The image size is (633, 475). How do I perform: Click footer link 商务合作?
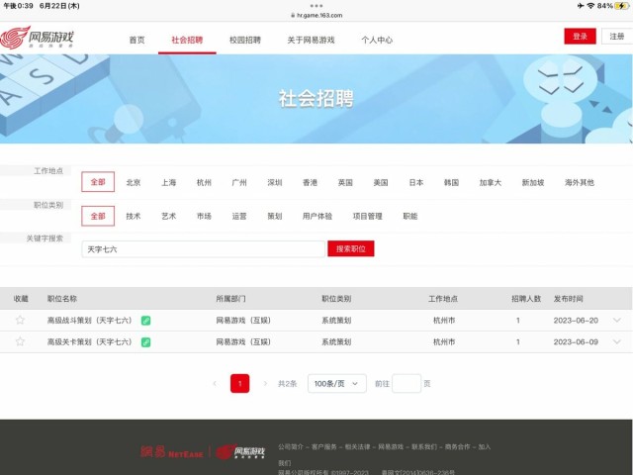pos(457,446)
